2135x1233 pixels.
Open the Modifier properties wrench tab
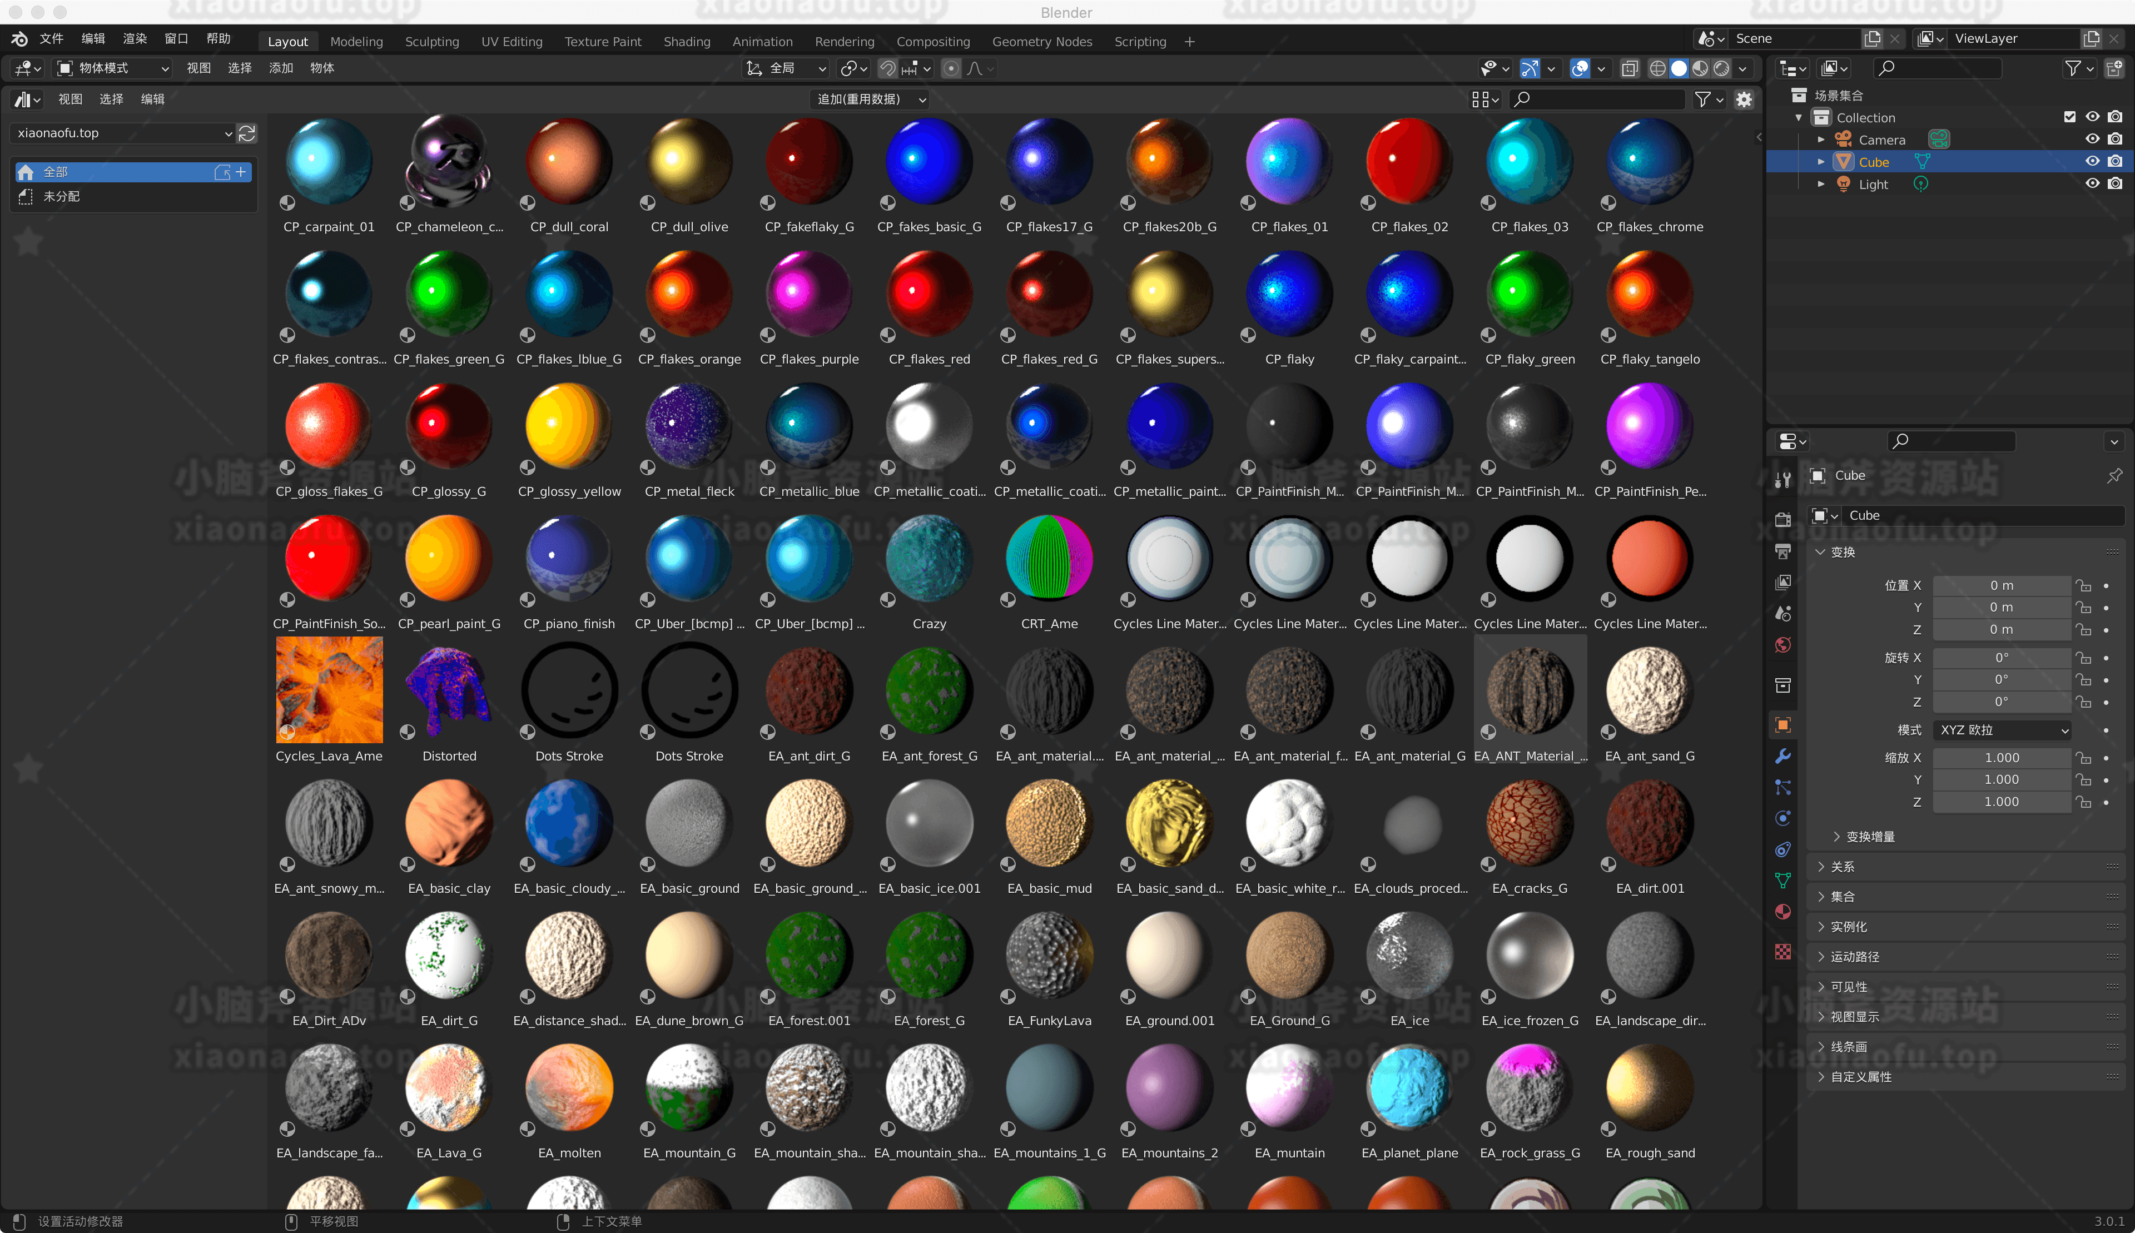(1783, 756)
